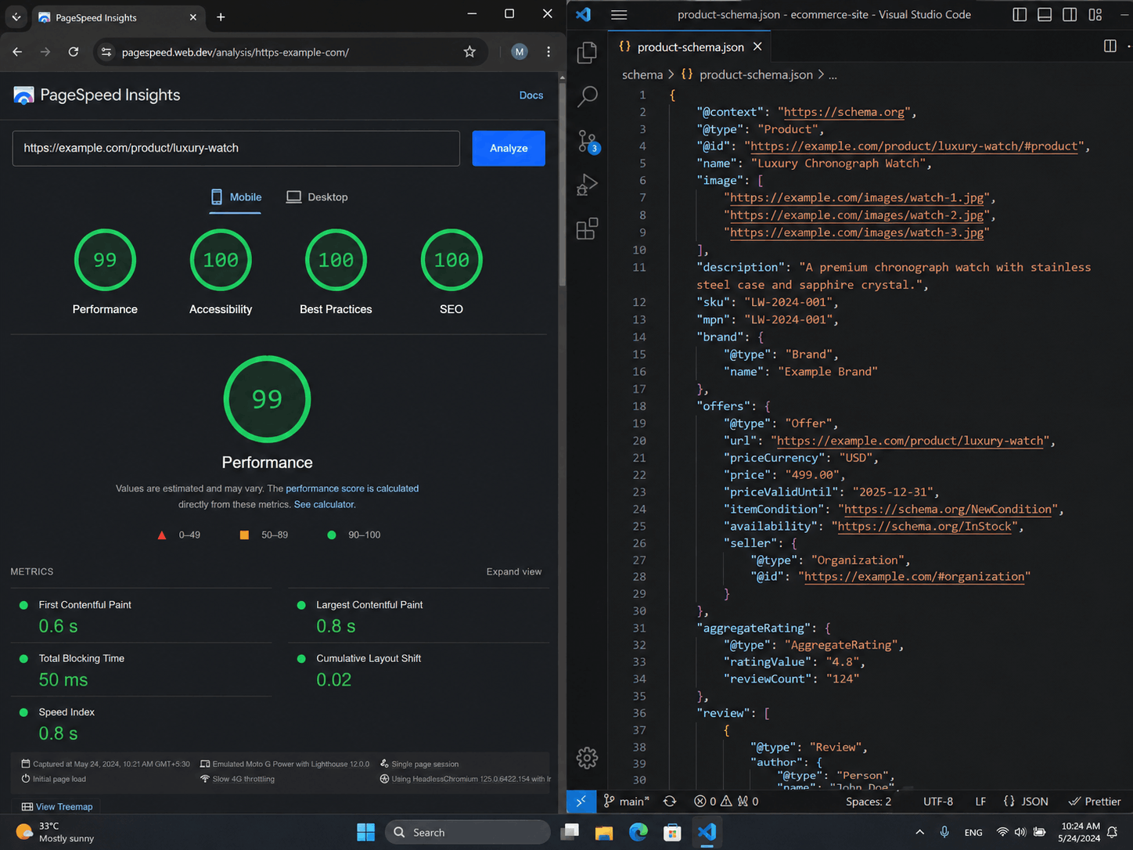Click the Prettier status bar item
1133x850 pixels.
click(x=1095, y=801)
